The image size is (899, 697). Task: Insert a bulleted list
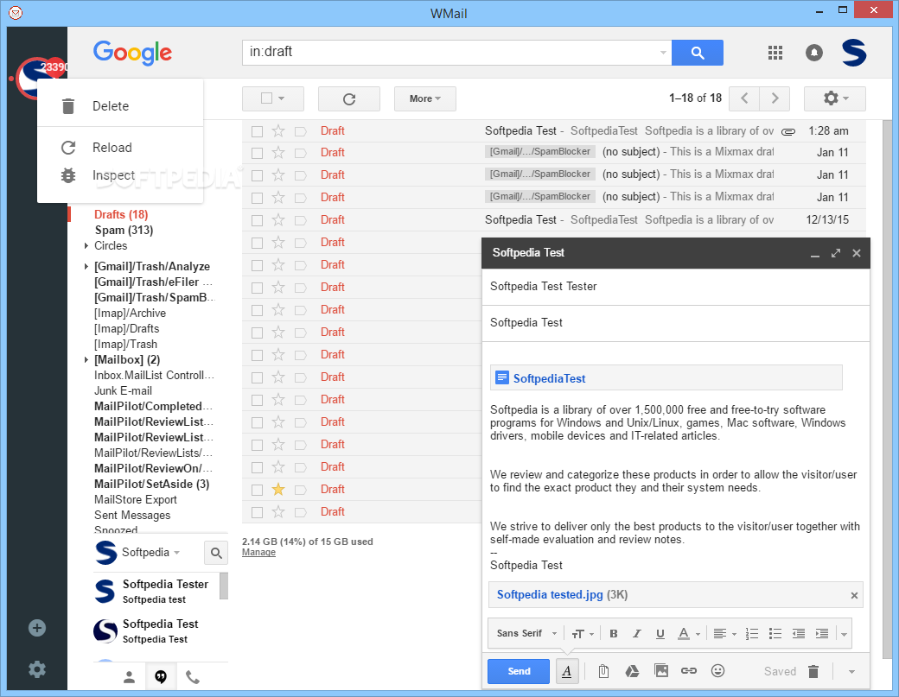(775, 633)
